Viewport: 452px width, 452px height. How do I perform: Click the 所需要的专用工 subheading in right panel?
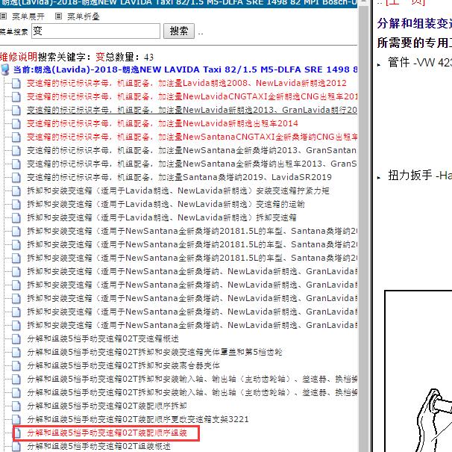click(415, 43)
